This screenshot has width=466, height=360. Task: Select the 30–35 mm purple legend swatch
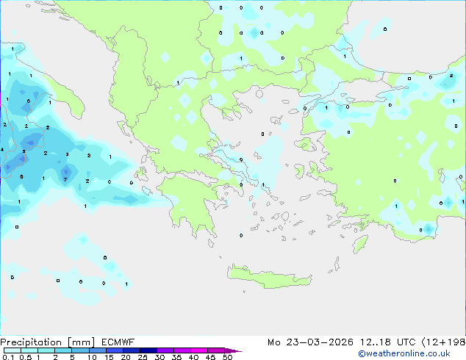(165, 350)
